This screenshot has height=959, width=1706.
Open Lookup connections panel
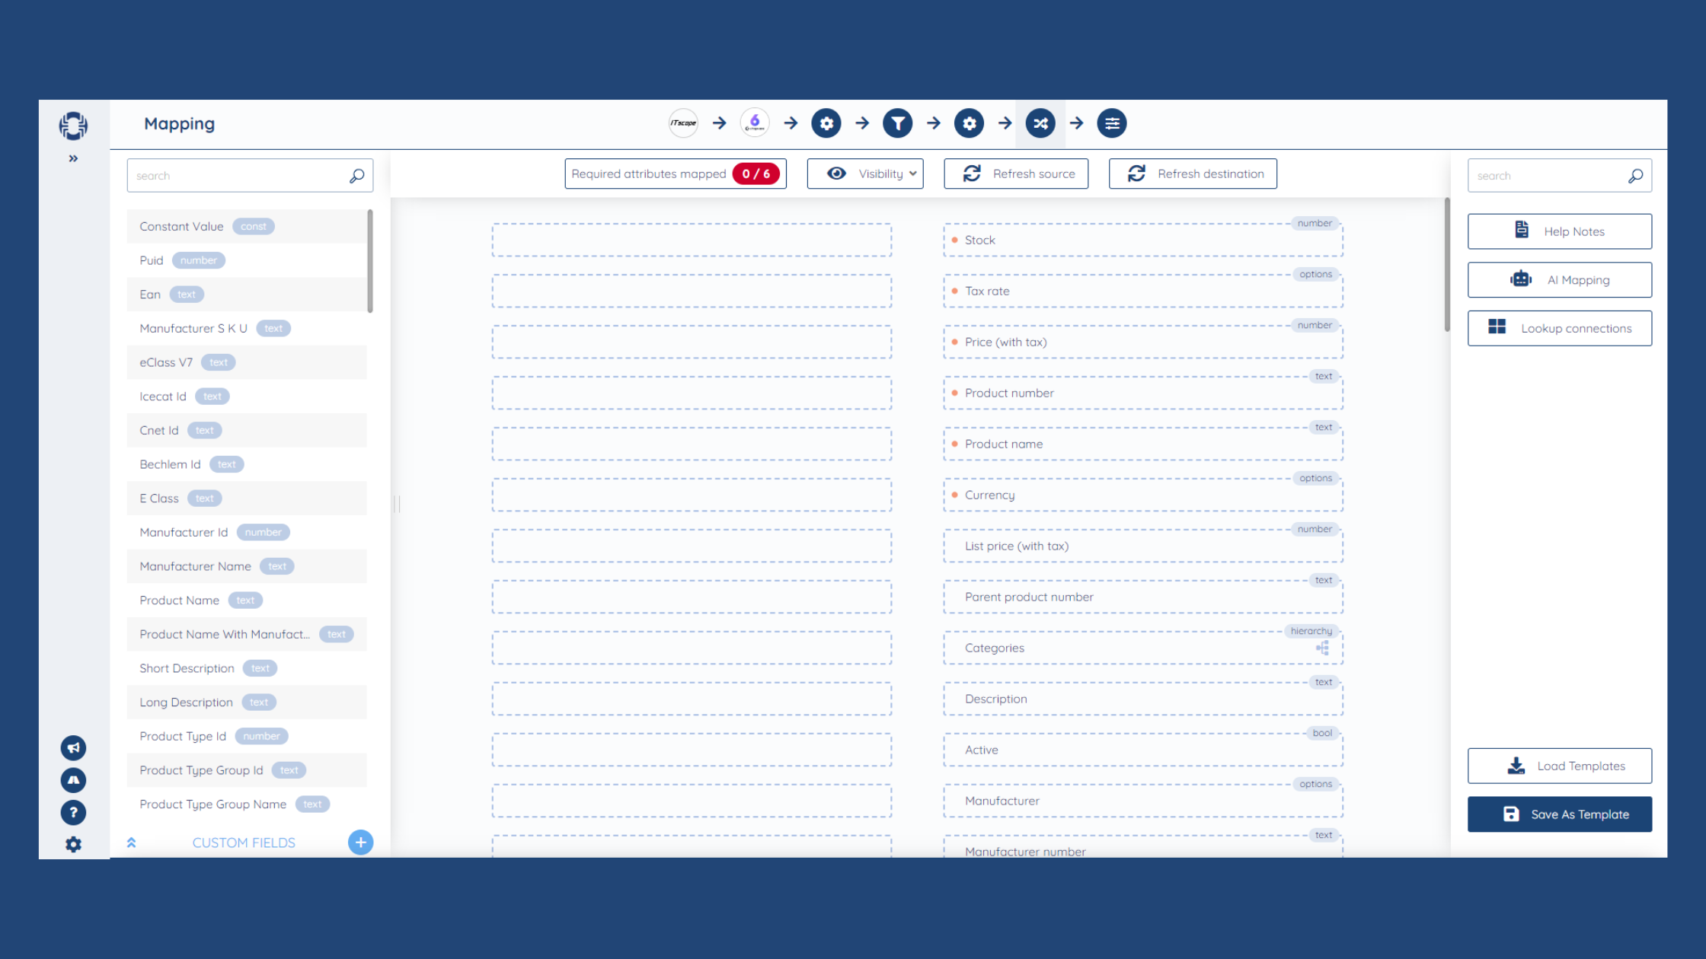coord(1560,328)
